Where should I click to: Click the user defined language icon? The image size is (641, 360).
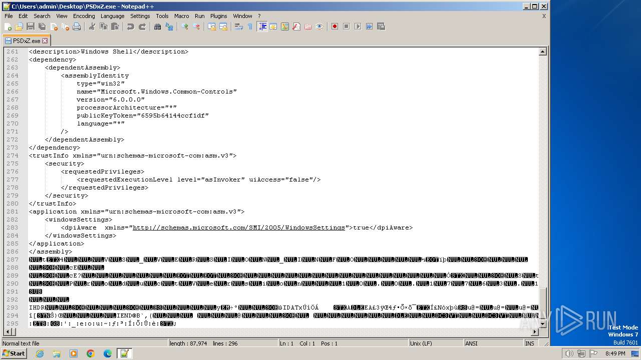pyautogui.click(x=273, y=26)
